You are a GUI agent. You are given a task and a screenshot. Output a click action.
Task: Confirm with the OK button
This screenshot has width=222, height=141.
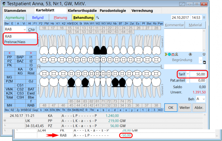[171, 108]
